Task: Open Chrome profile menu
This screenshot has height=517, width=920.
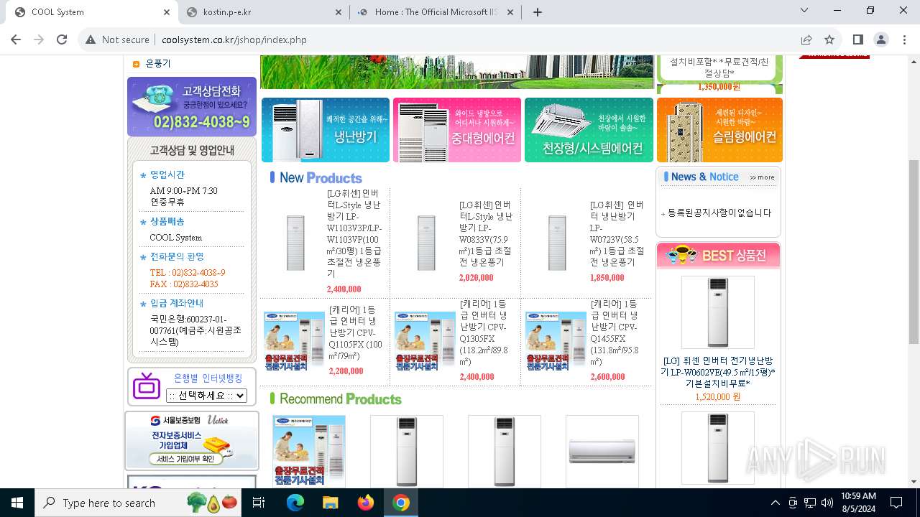Action: point(880,39)
